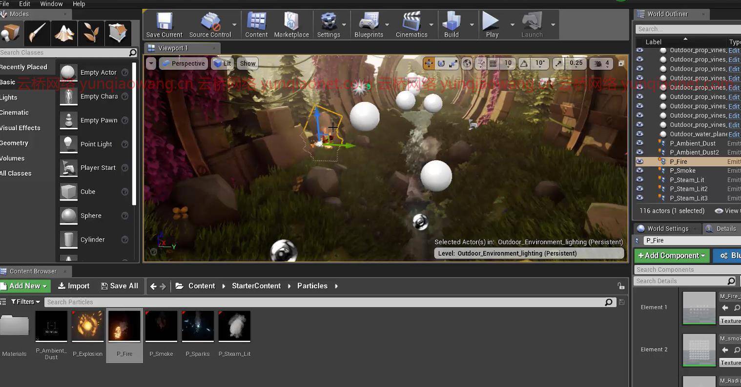
Task: Click search icon in Search Classes box
Action: [133, 52]
